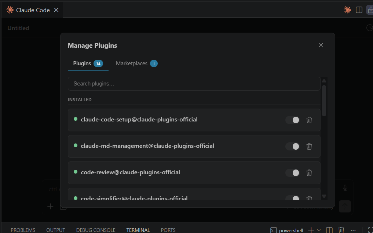Click code-review@claude-plugins-official name
This screenshot has width=373, height=233.
pos(130,172)
